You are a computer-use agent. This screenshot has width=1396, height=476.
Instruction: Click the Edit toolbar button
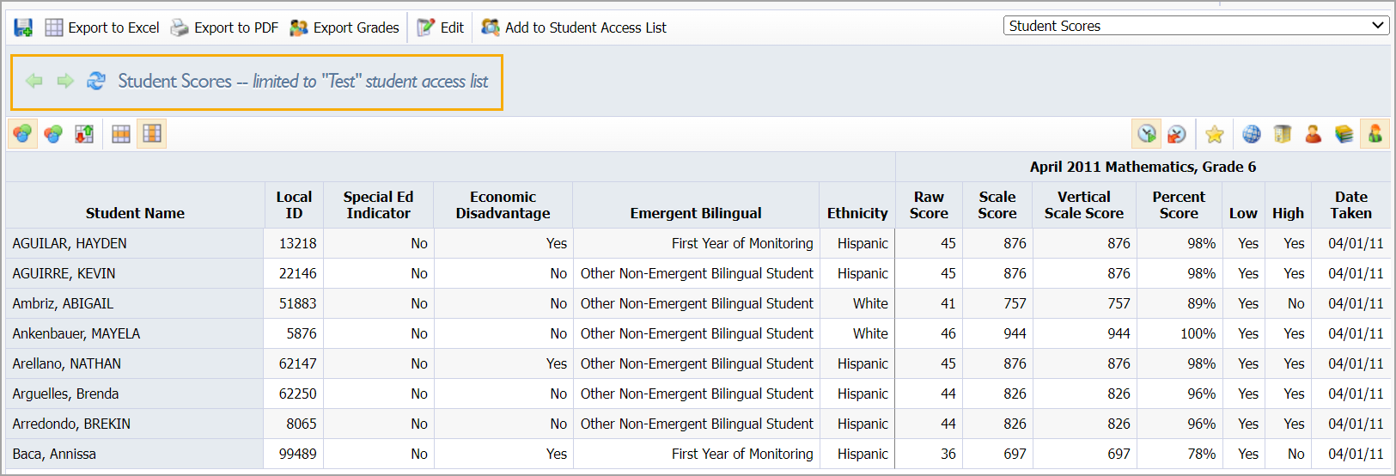pos(441,27)
